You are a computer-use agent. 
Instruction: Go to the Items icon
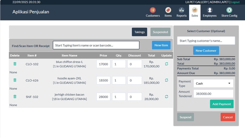click(x=168, y=10)
